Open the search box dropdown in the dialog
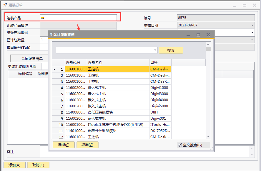Image resolution: width=261 pixels, height=171 pixels. click(x=155, y=50)
